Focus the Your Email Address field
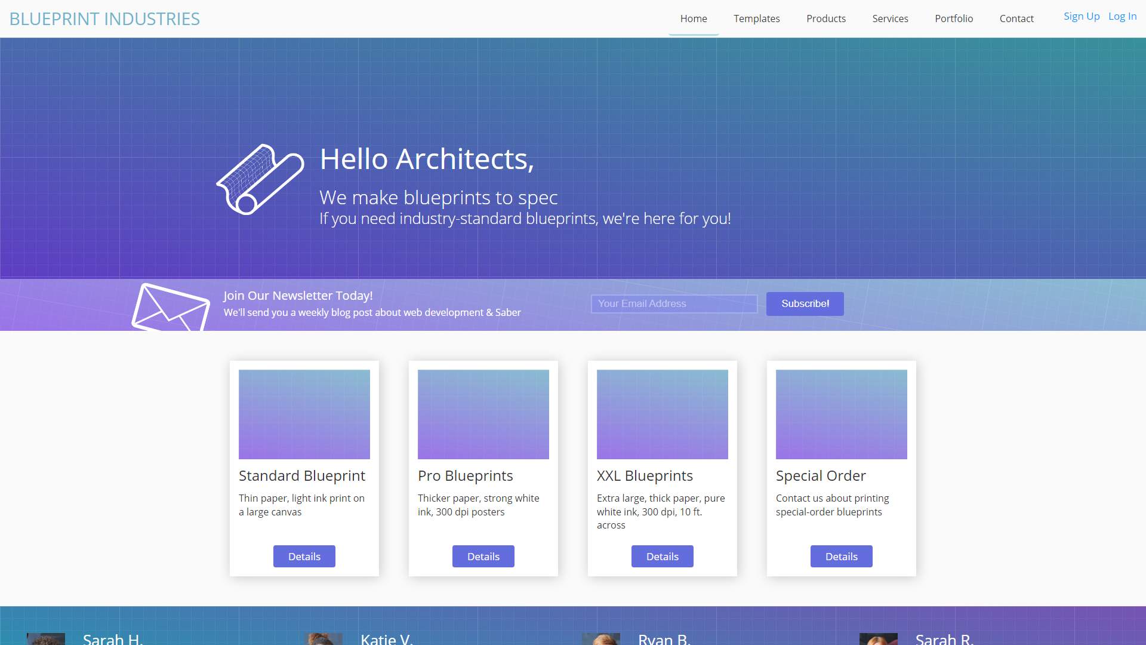This screenshot has height=645, width=1146. 674,304
